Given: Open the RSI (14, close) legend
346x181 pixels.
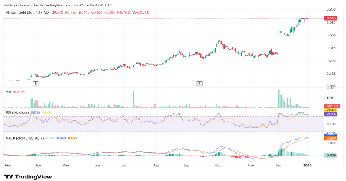Looking at the screenshot, I should coord(17,112).
